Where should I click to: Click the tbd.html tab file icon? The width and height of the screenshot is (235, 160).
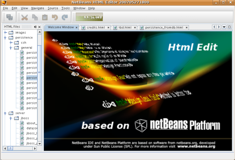(115, 27)
